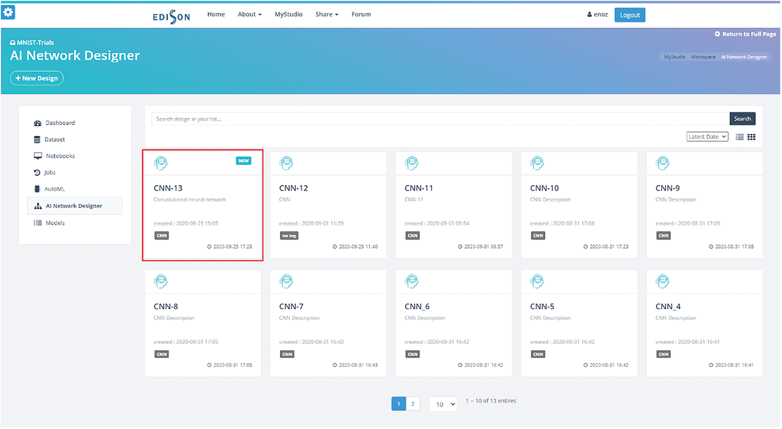Open MyStudio from the top navigation
Image resolution: width=782 pixels, height=429 pixels.
(288, 14)
